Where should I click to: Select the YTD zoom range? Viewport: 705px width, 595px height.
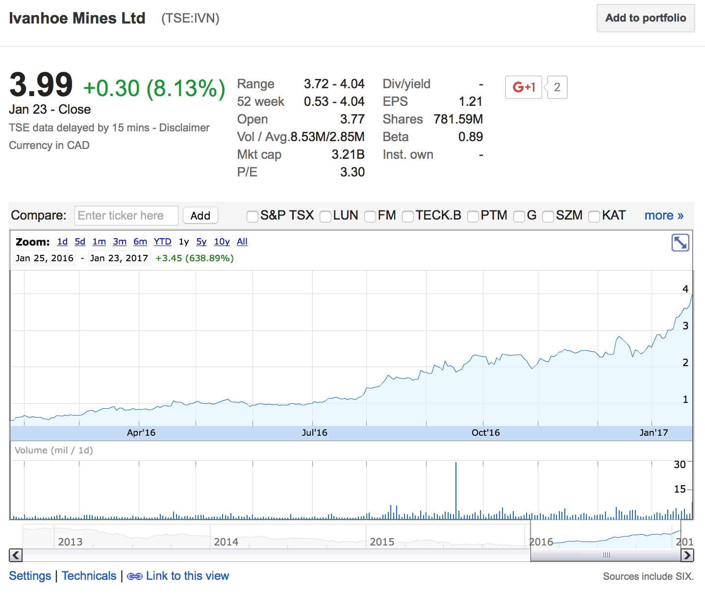(162, 242)
